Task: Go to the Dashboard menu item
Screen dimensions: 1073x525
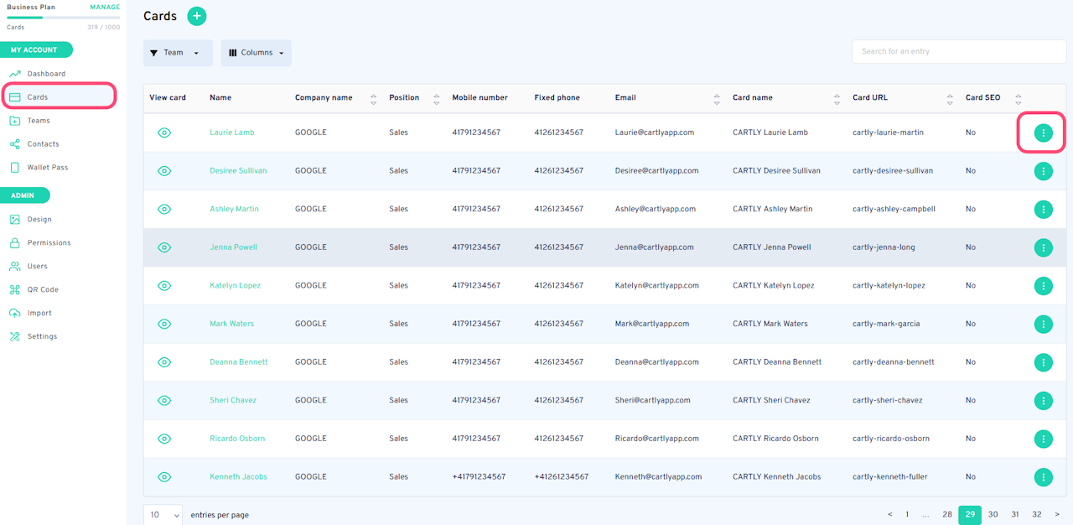Action: 45,74
